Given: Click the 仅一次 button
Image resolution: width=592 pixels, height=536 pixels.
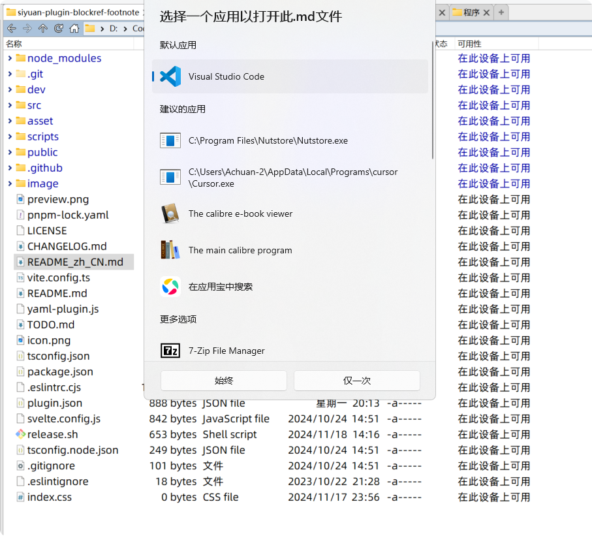Looking at the screenshot, I should (x=356, y=381).
